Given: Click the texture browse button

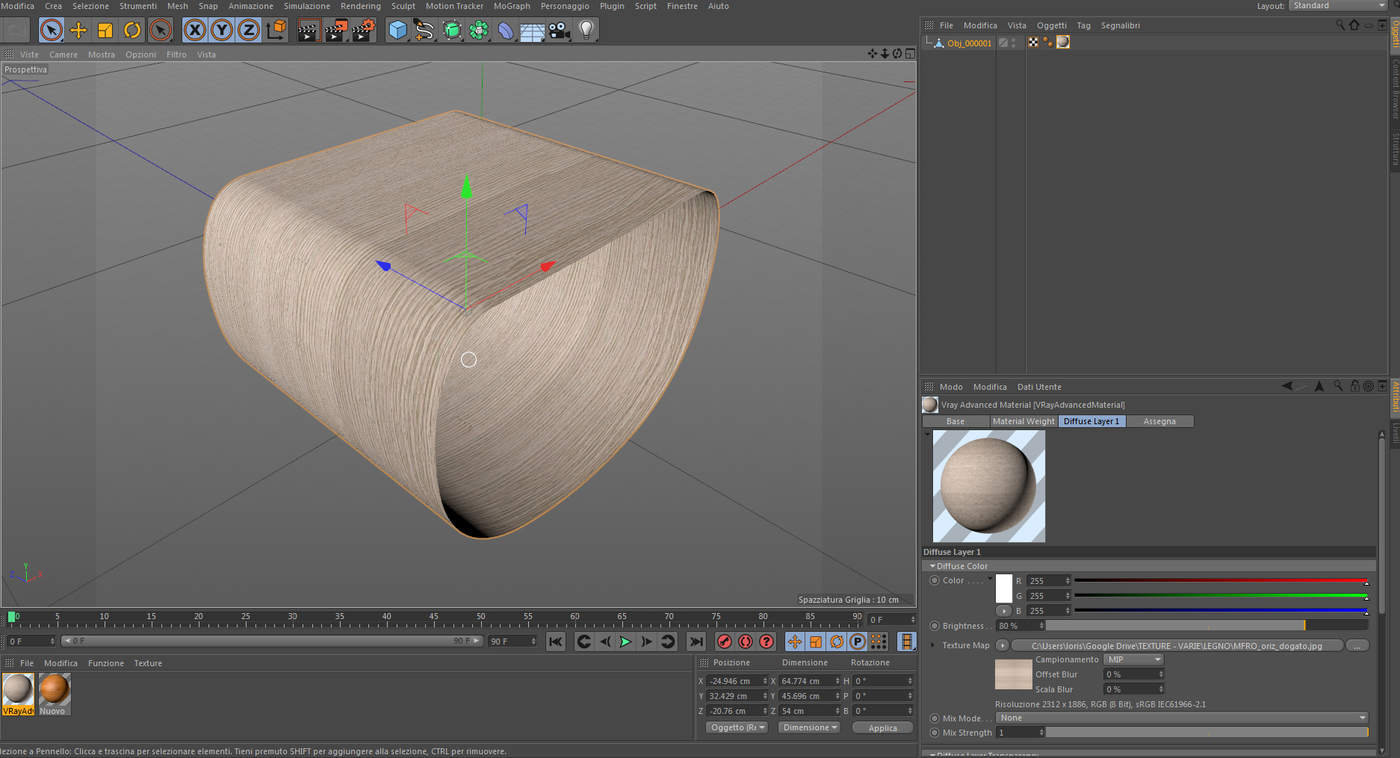Looking at the screenshot, I should pyautogui.click(x=1357, y=645).
